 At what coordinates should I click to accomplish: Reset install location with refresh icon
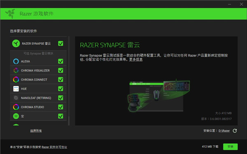[235, 131]
